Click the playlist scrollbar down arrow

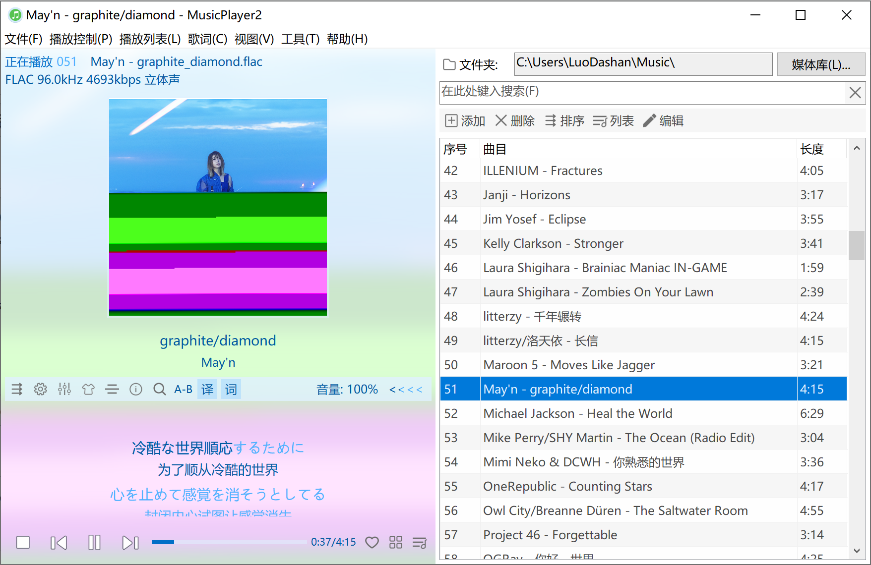857,551
